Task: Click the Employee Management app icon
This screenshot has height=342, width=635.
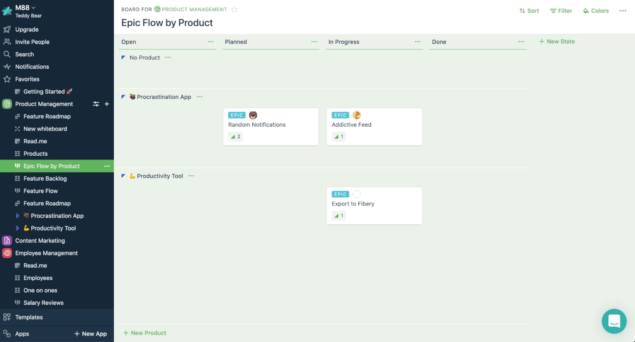Action: click(x=7, y=253)
